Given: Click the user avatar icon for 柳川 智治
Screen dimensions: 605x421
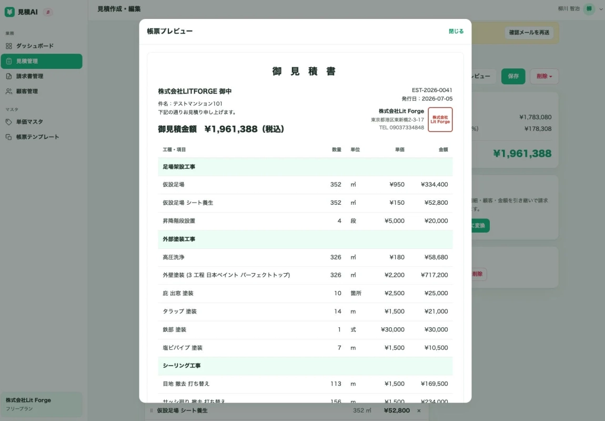Looking at the screenshot, I should 589,9.
